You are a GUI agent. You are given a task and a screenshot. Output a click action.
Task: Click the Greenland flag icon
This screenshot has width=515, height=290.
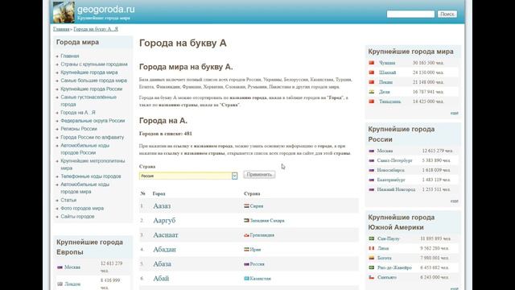(246, 235)
